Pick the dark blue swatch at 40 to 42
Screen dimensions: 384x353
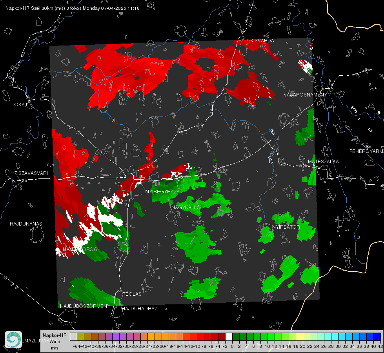click(x=377, y=337)
